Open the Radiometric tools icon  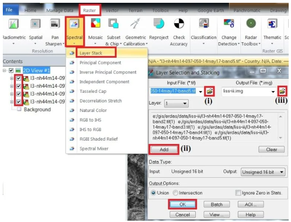(x=13, y=24)
